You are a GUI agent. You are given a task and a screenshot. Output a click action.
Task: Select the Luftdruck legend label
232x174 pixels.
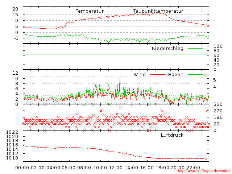click(172, 135)
